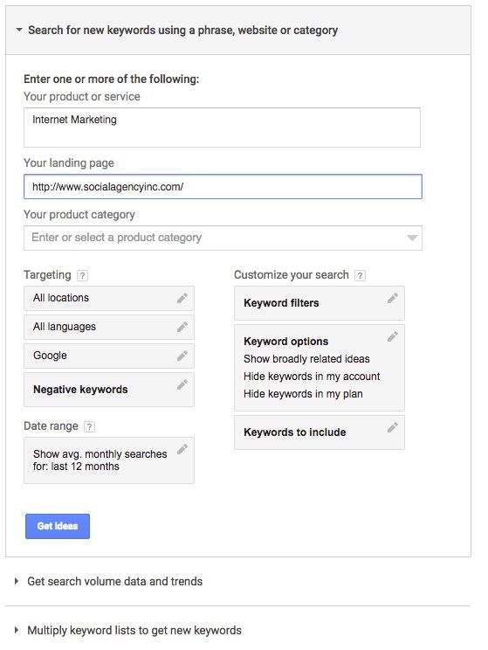The width and height of the screenshot is (488, 650).
Task: Click Keyword filters pencil icon
Action: tap(393, 299)
